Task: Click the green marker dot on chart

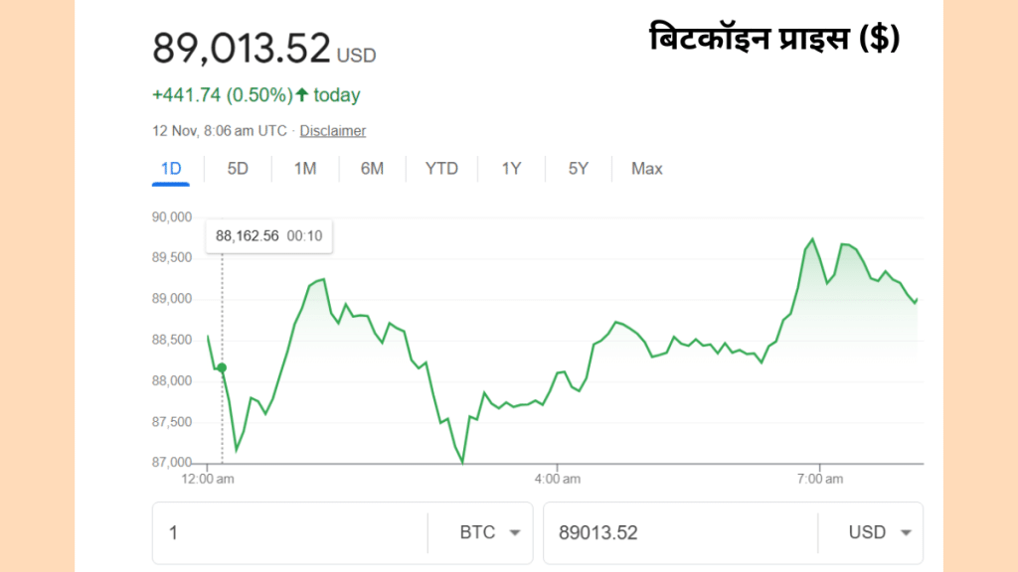Action: (x=222, y=367)
